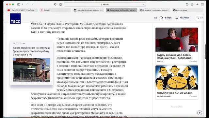Expand the sidebar options dropdown chevron

(x=23, y=4)
